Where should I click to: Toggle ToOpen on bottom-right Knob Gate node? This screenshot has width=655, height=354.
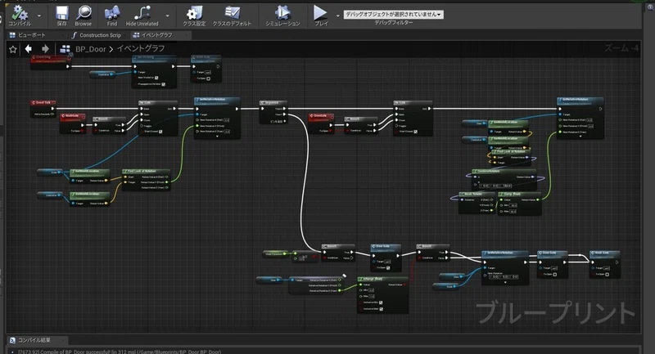pos(607,275)
